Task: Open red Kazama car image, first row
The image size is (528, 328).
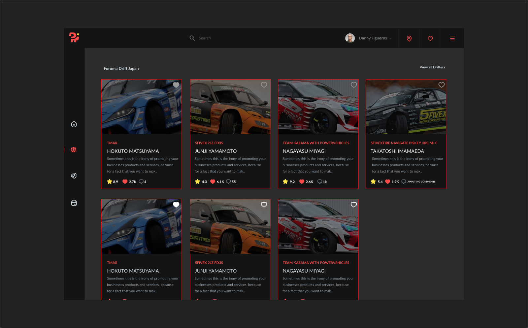Action: point(318,107)
